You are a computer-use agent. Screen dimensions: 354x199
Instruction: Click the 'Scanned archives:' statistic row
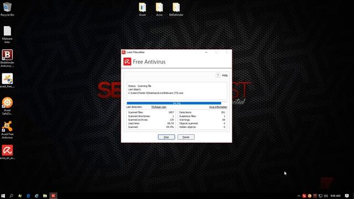coord(151,120)
